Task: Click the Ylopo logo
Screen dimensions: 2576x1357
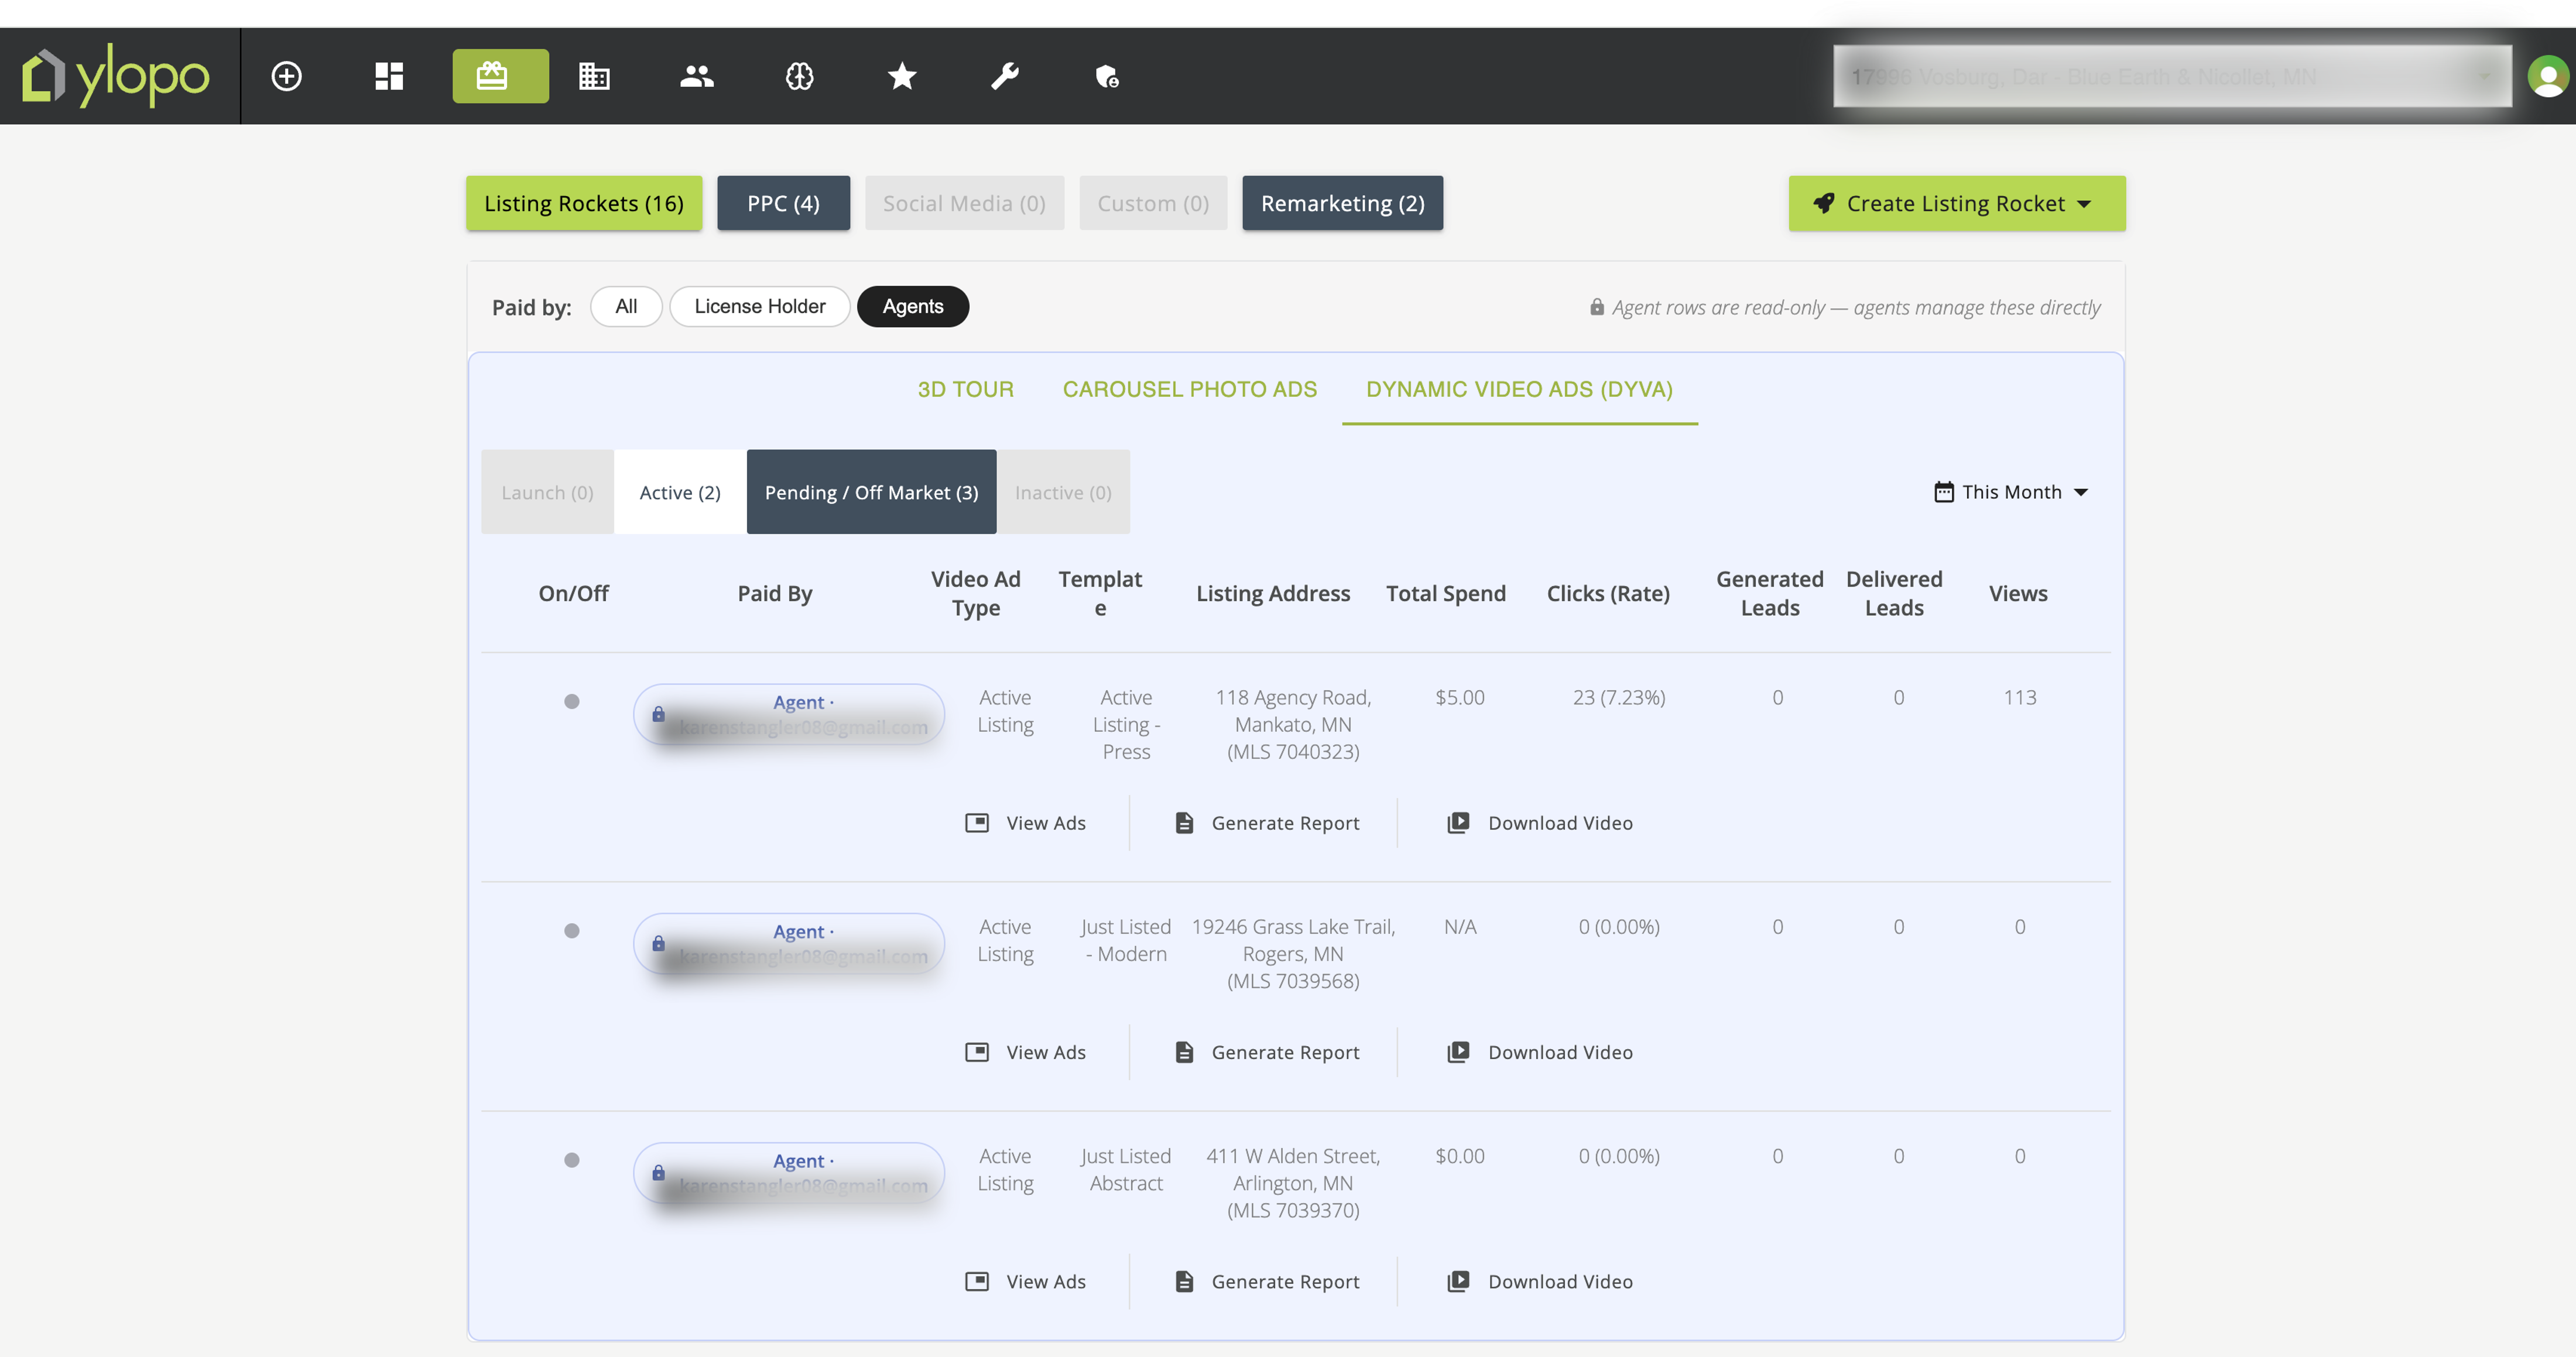Action: click(116, 76)
